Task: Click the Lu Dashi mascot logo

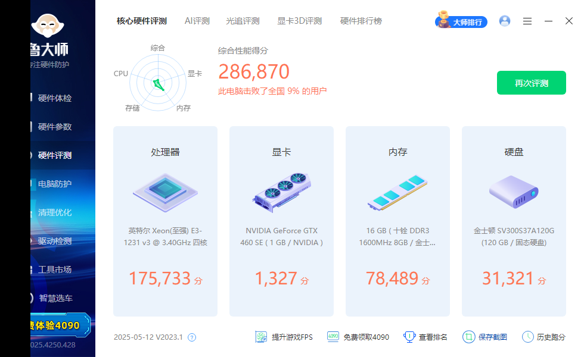Action: 48,26
